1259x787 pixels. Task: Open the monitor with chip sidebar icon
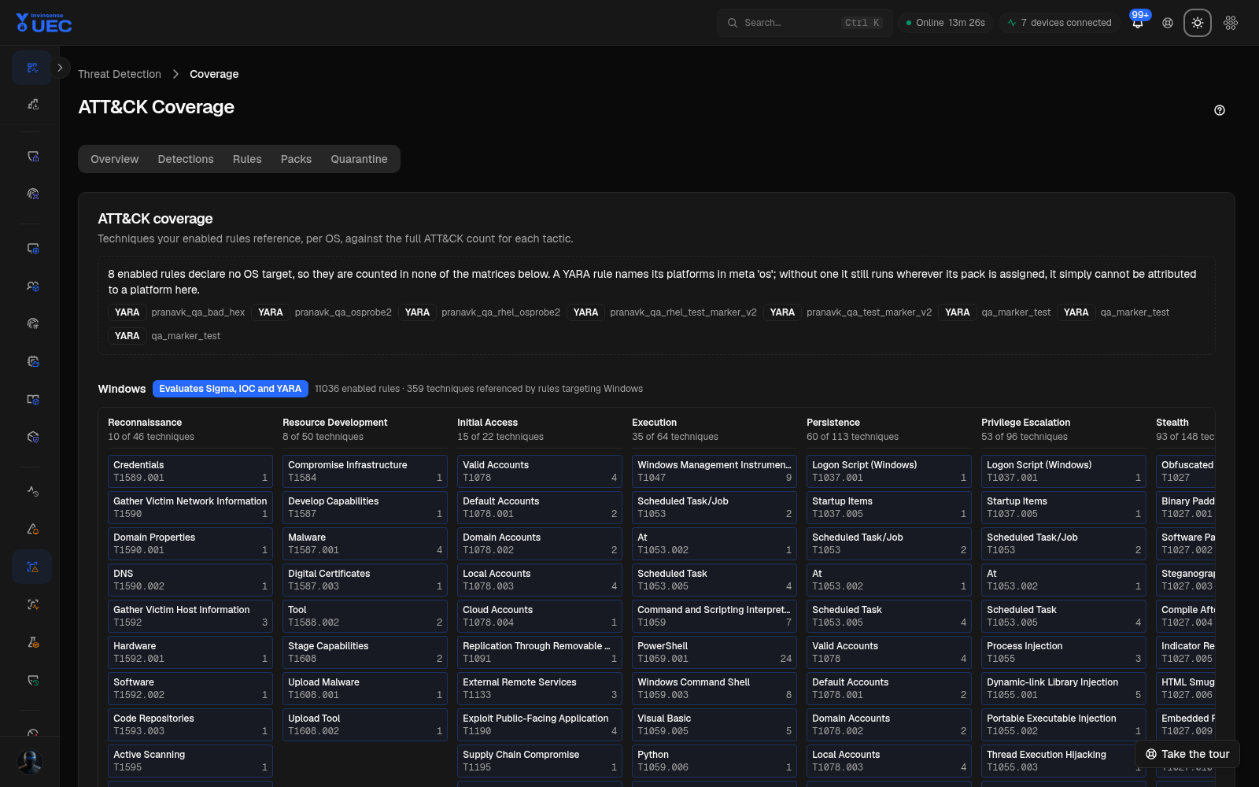pyautogui.click(x=32, y=248)
